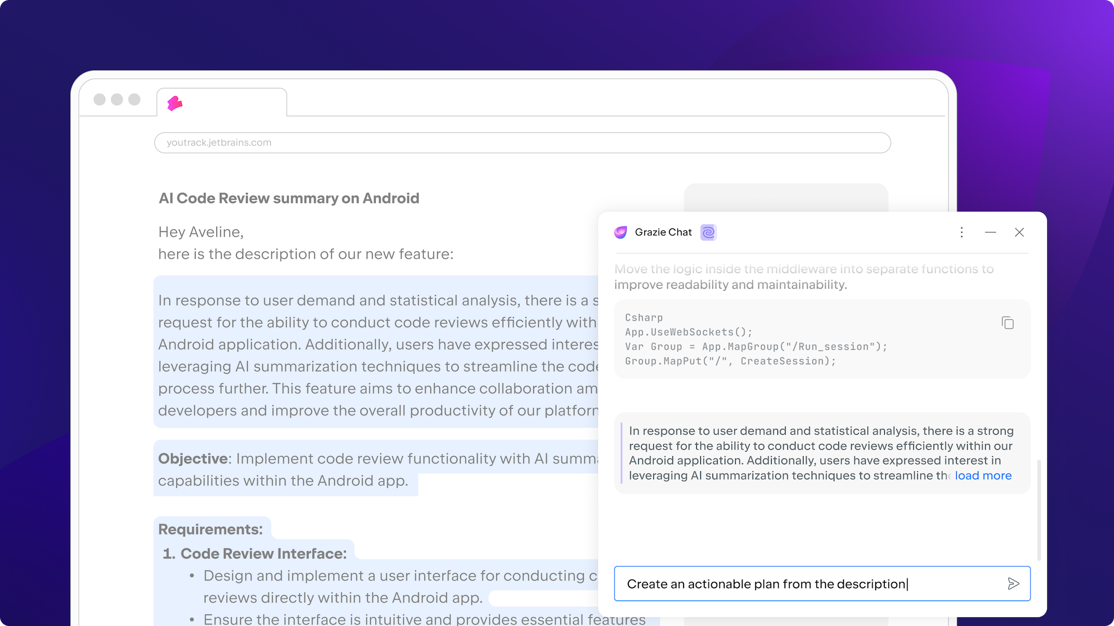
Task: Close the Grazie Chat panel
Action: [1019, 232]
